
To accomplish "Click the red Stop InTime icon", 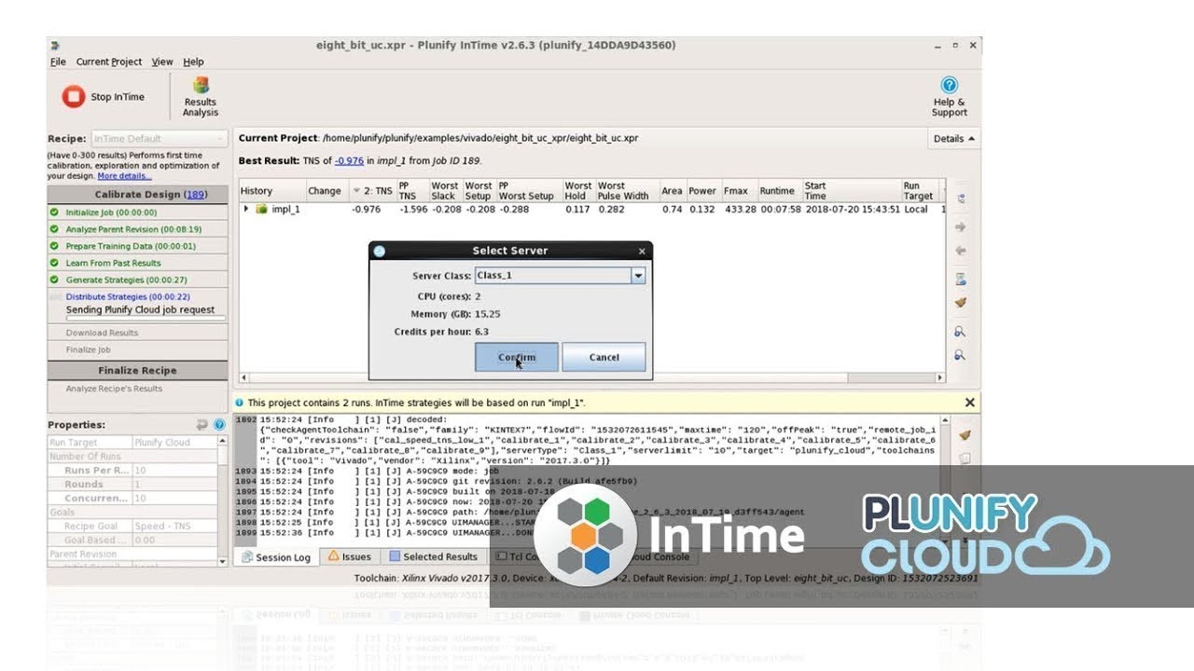I will click(x=73, y=96).
